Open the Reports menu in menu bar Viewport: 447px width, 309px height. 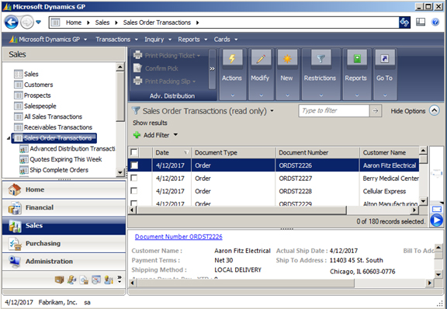(x=192, y=40)
